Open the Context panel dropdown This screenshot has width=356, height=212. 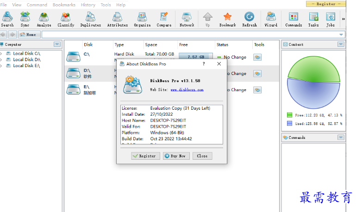coord(341,44)
